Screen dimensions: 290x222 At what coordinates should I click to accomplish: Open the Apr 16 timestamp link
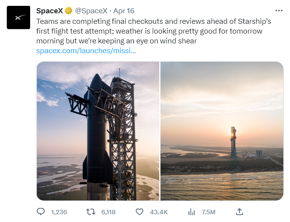click(124, 11)
